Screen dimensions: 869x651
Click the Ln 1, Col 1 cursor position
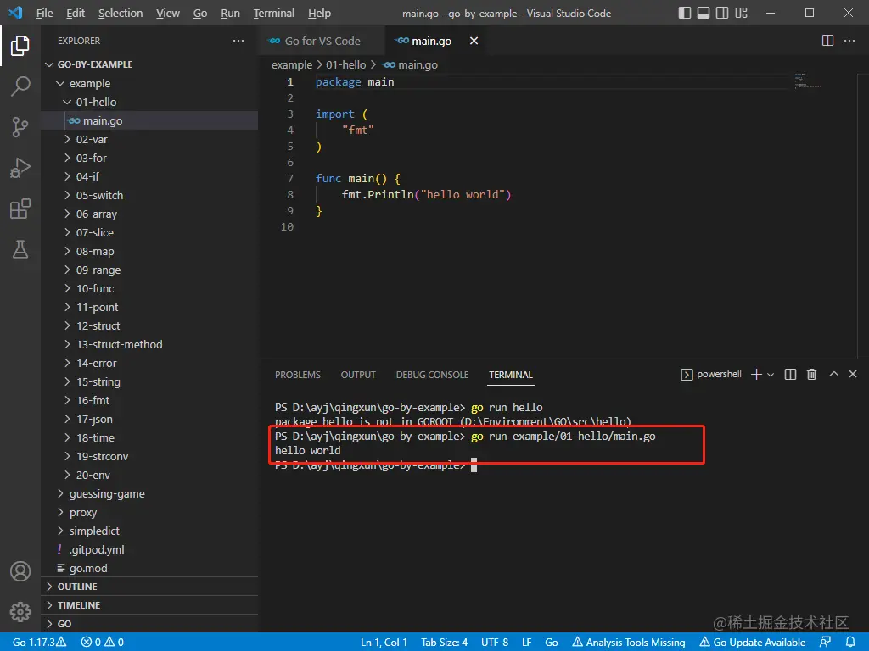384,643
